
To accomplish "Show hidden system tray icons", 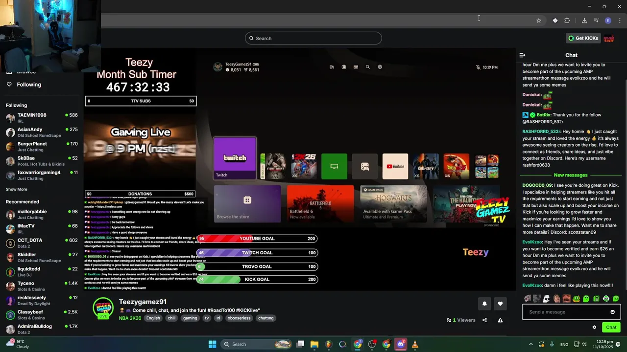I will (531, 344).
